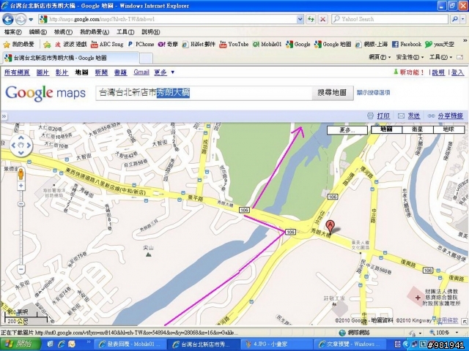Click the 所有網頁 link
This screenshot has width=469, height=351.
click(x=17, y=72)
